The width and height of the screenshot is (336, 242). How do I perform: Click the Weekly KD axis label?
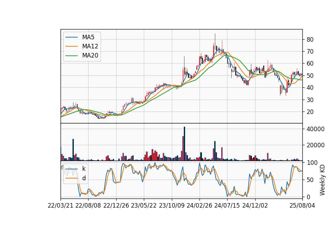point(322,180)
